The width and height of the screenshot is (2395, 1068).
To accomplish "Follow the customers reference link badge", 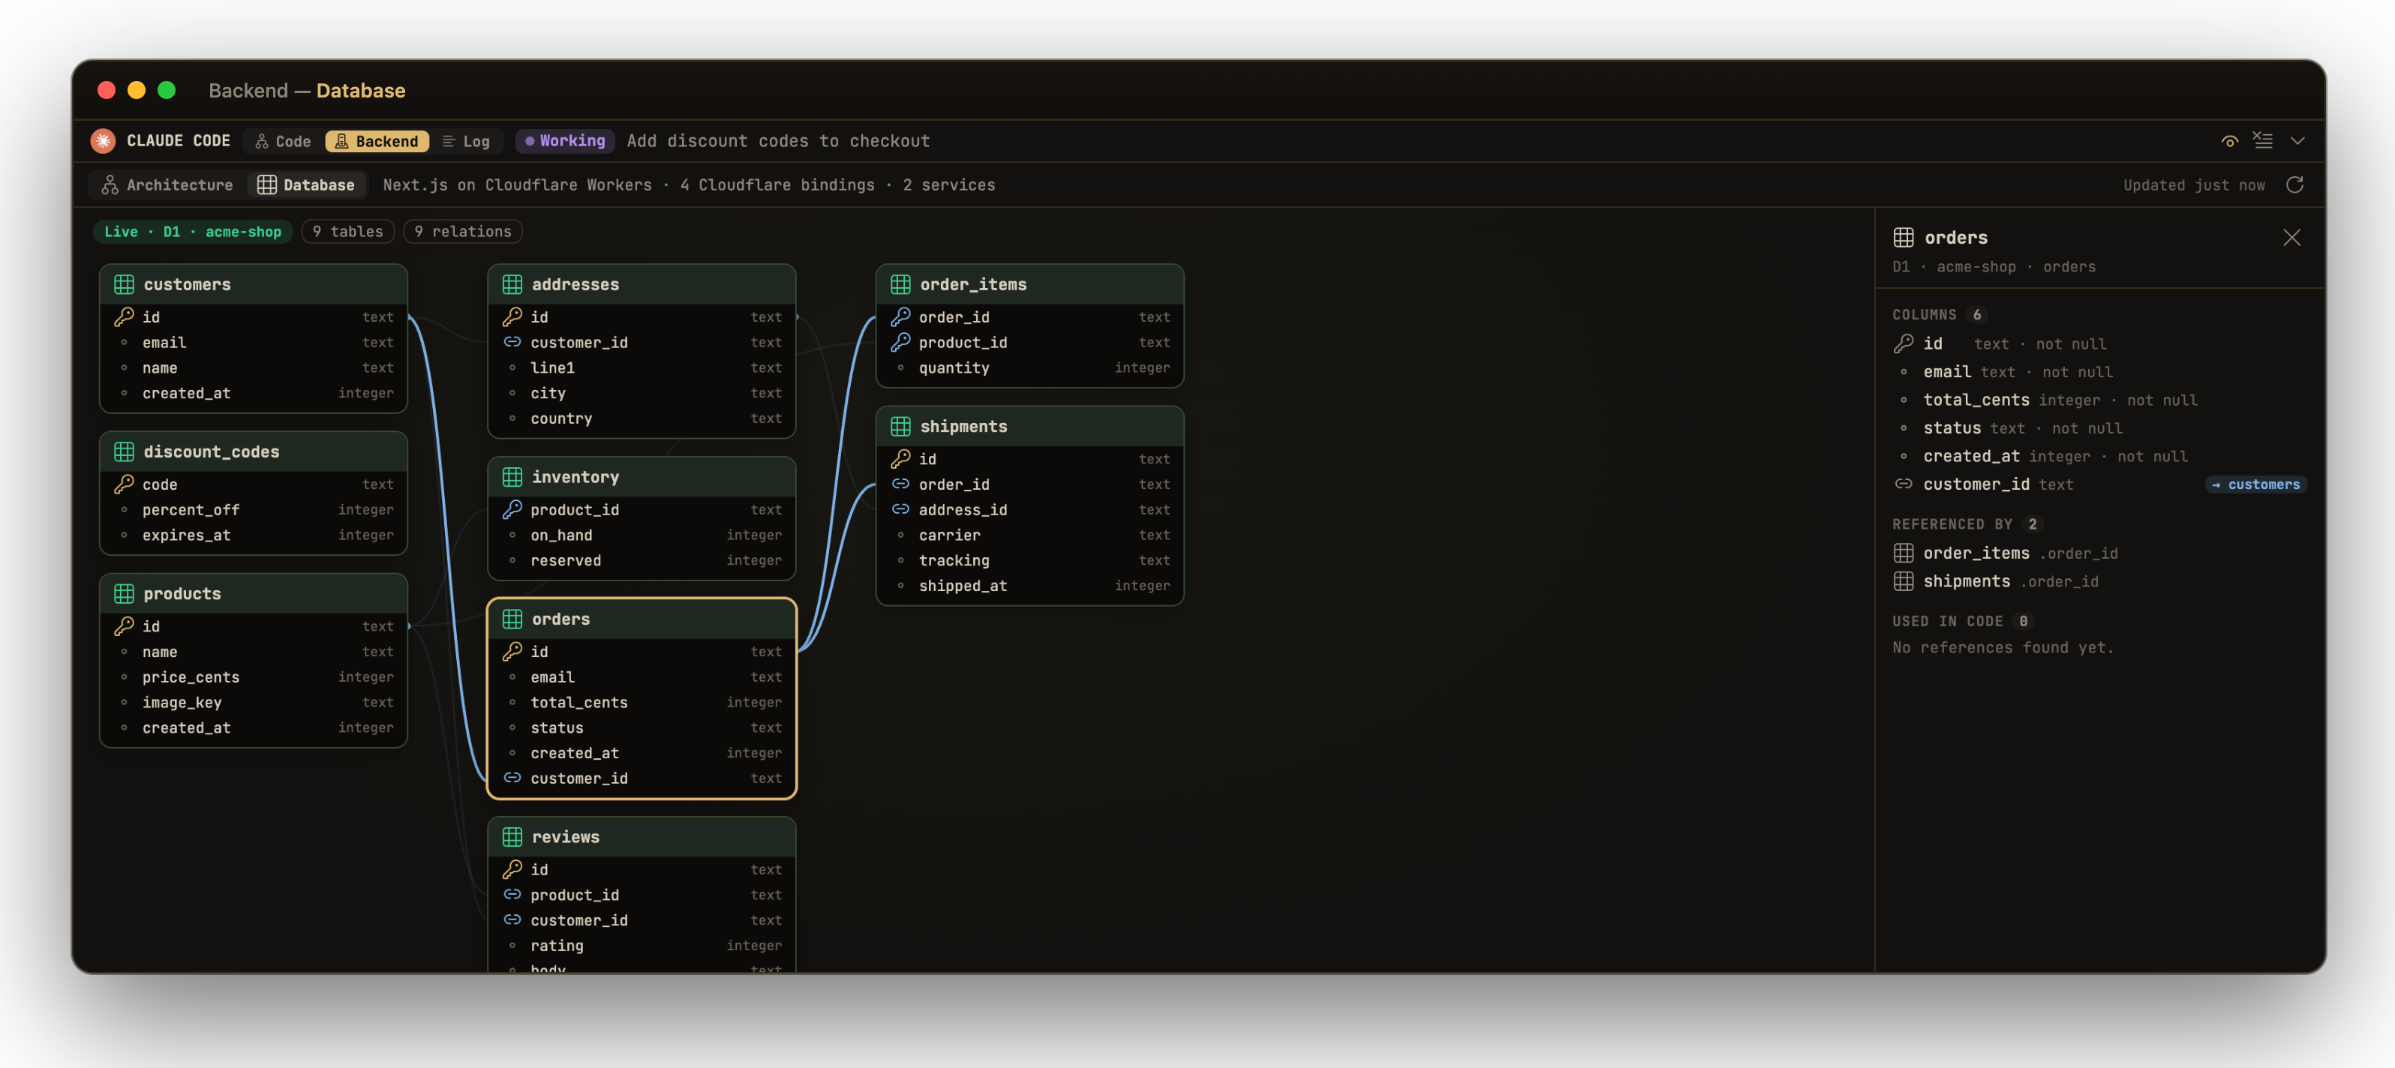I will (2255, 484).
